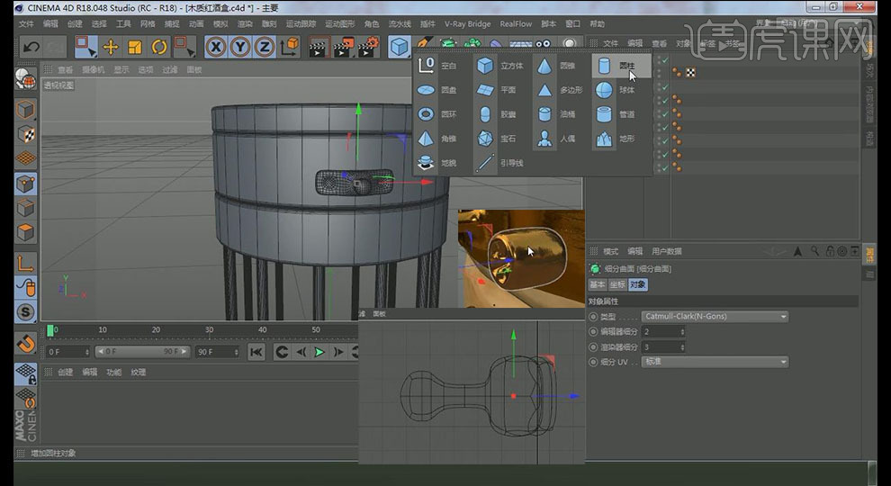Click the attribute manager lock icon
The width and height of the screenshot is (891, 486).
pyautogui.click(x=830, y=251)
